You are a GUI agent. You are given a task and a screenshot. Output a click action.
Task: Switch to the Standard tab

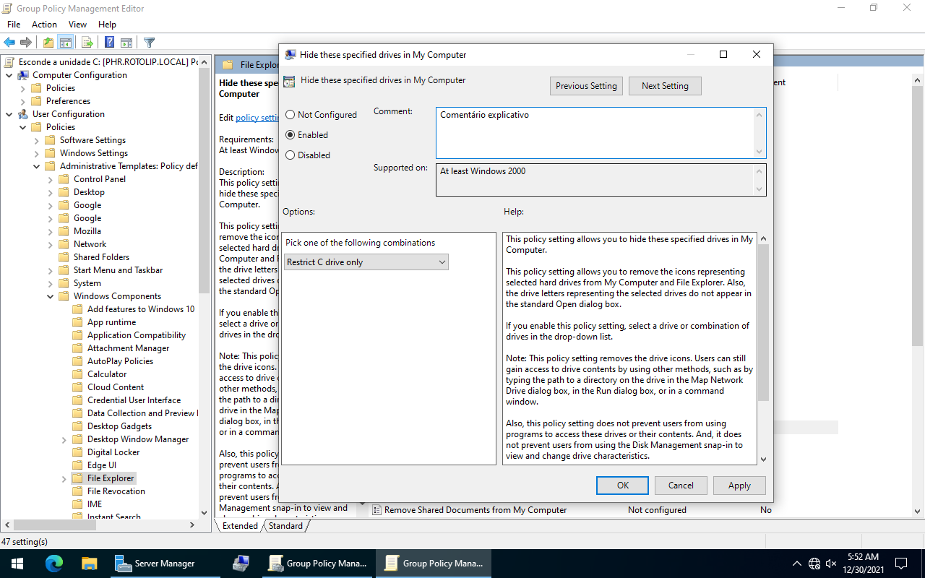[285, 526]
